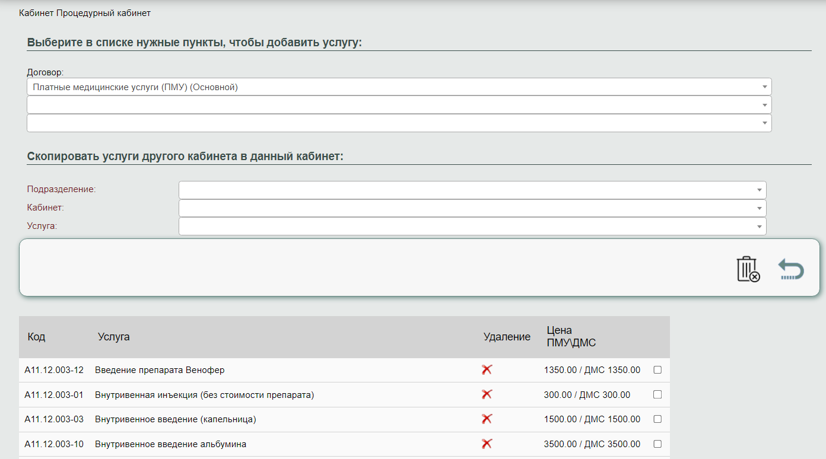The height and width of the screenshot is (459, 826).
Task: Remove Внутривенная инъекция service with red X
Action: (487, 394)
